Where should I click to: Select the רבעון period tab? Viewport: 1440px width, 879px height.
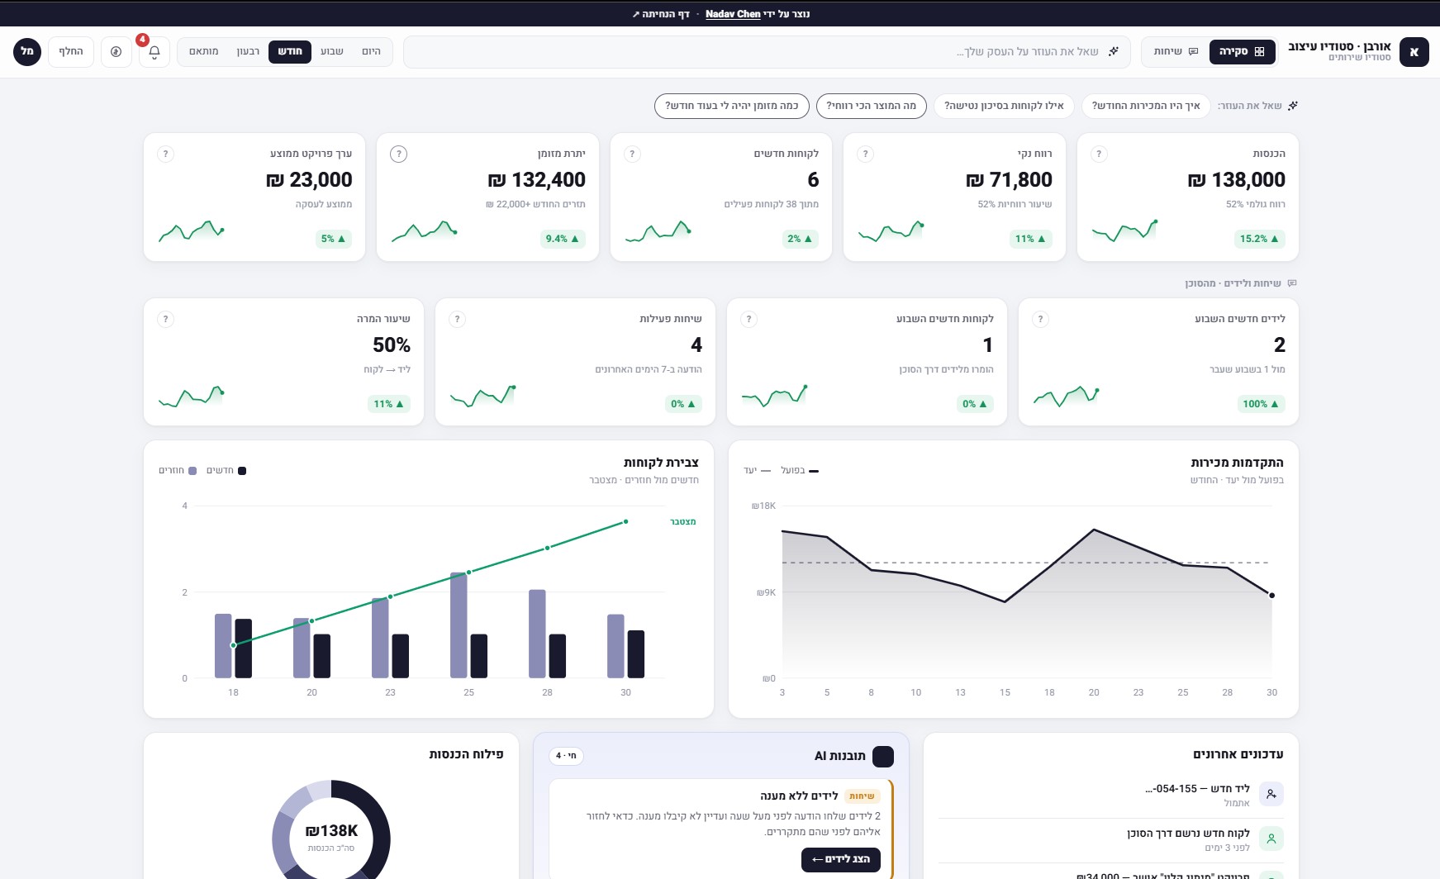[248, 52]
